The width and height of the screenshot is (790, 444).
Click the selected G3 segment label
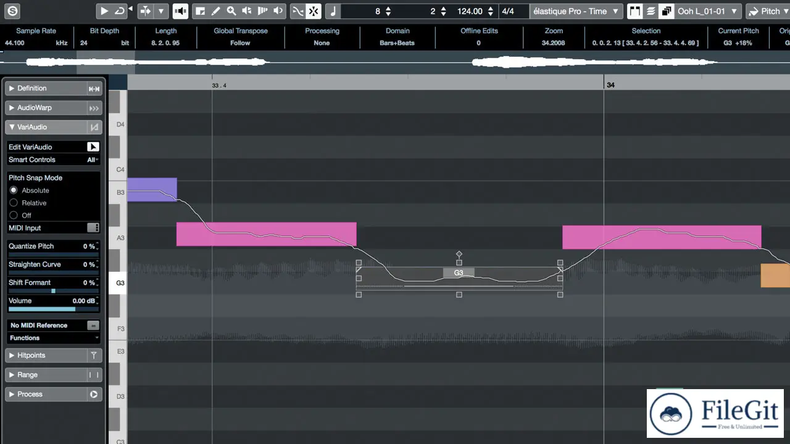click(x=459, y=273)
